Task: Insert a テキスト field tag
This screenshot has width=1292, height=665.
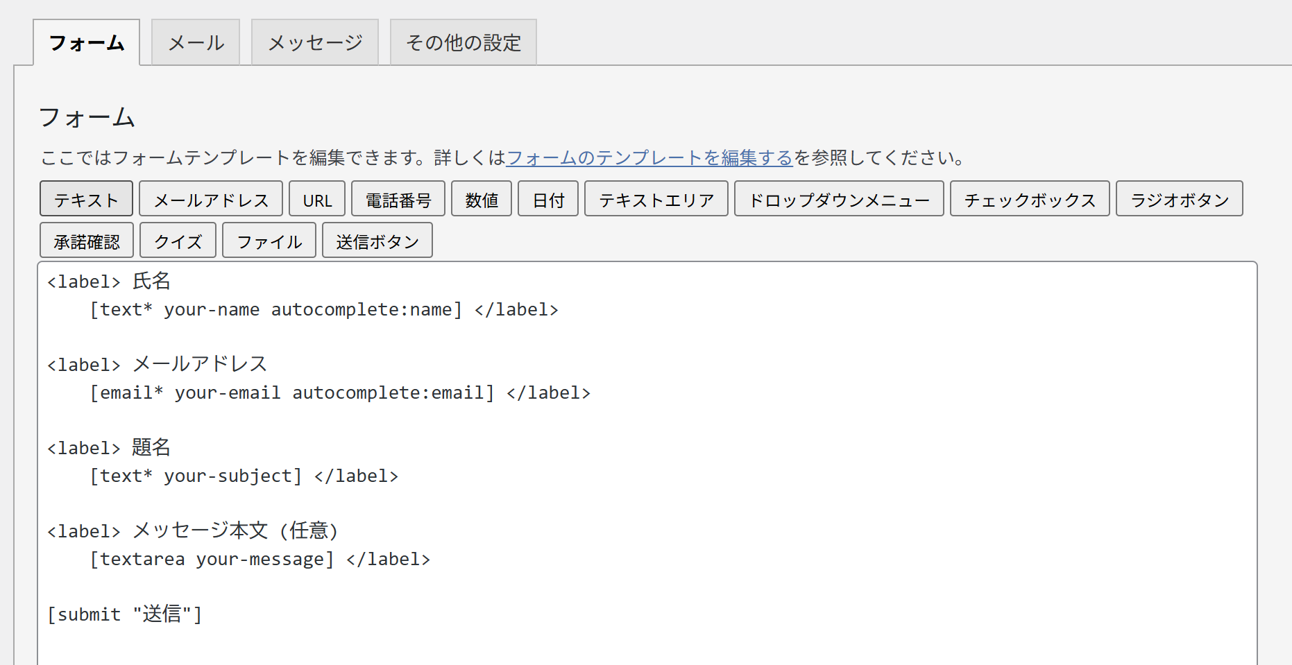Action: coord(87,200)
